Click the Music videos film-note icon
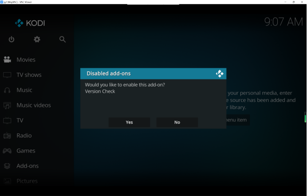Viewport: 307px width, 196px height. click(7, 105)
